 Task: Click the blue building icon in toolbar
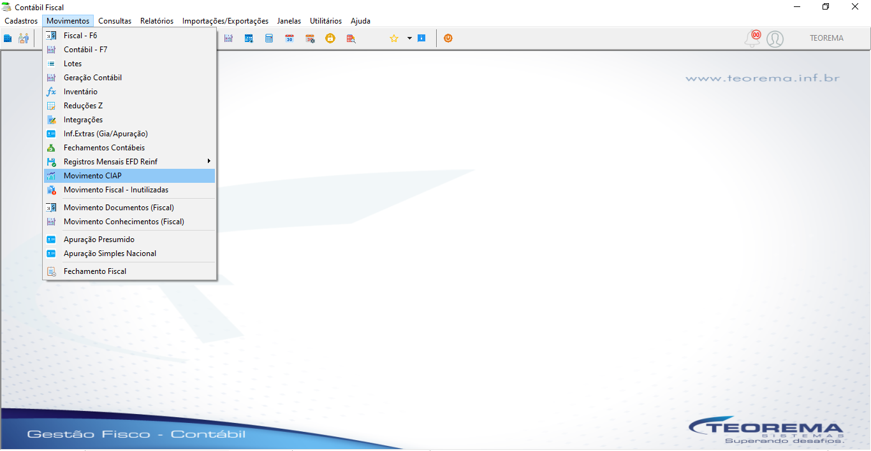pyautogui.click(x=8, y=38)
